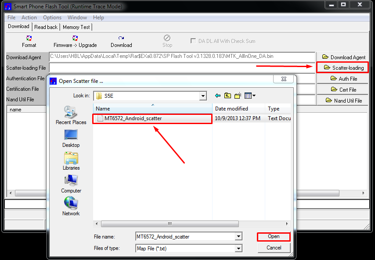Open the Options menu
375x260 pixels.
(x=52, y=18)
